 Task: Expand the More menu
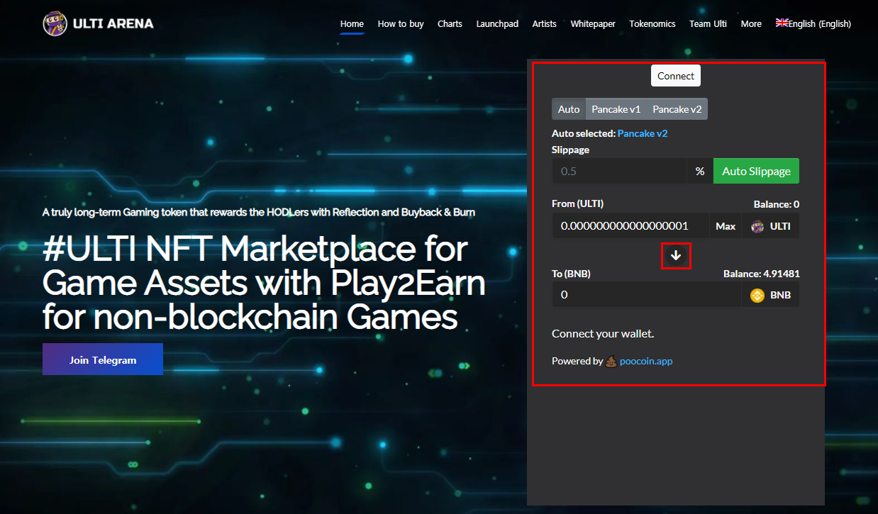[751, 23]
